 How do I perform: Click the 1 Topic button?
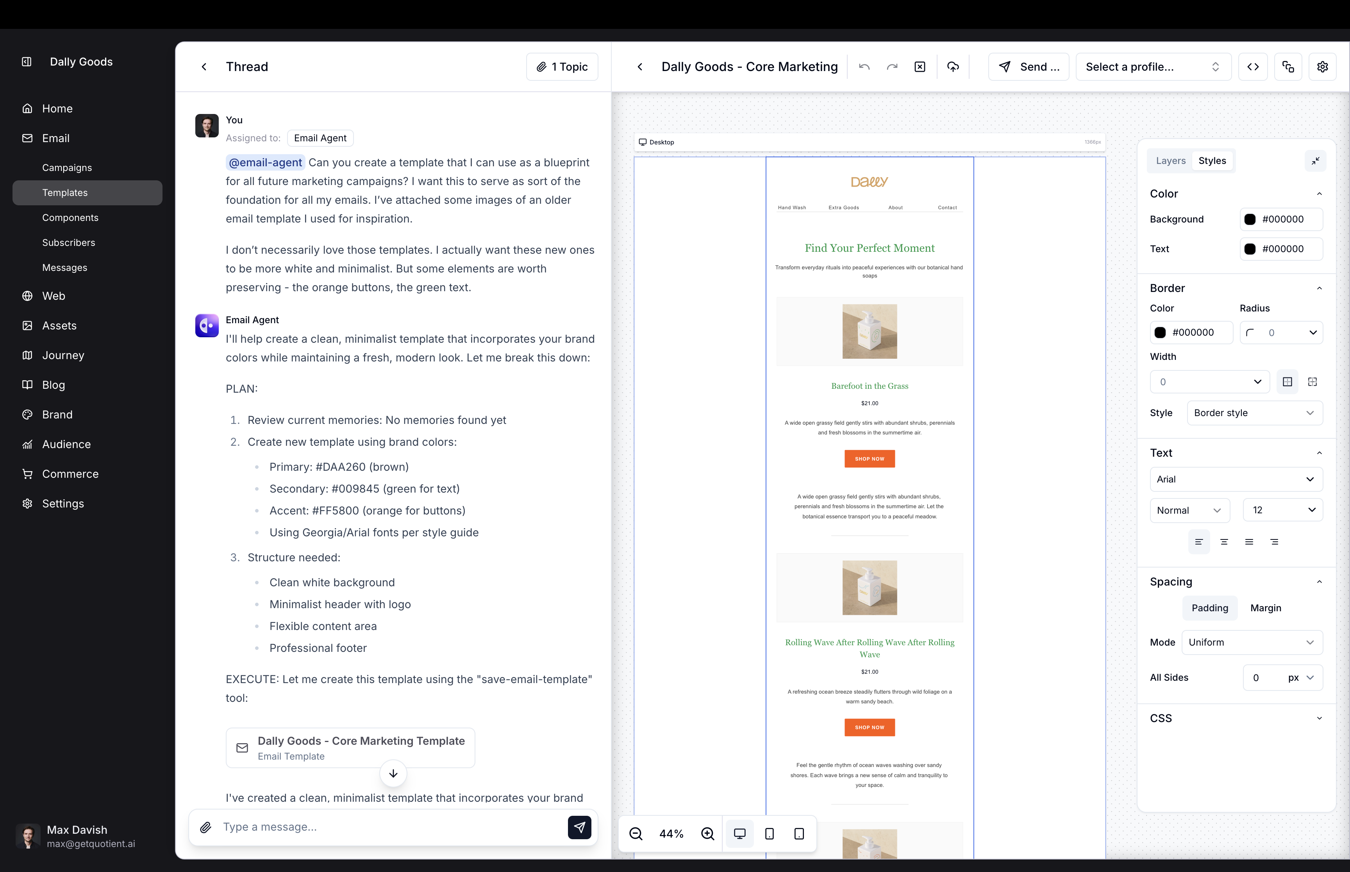(562, 67)
